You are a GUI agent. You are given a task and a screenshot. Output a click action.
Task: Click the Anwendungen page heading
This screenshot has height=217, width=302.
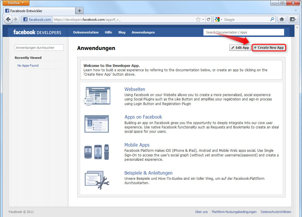96,48
